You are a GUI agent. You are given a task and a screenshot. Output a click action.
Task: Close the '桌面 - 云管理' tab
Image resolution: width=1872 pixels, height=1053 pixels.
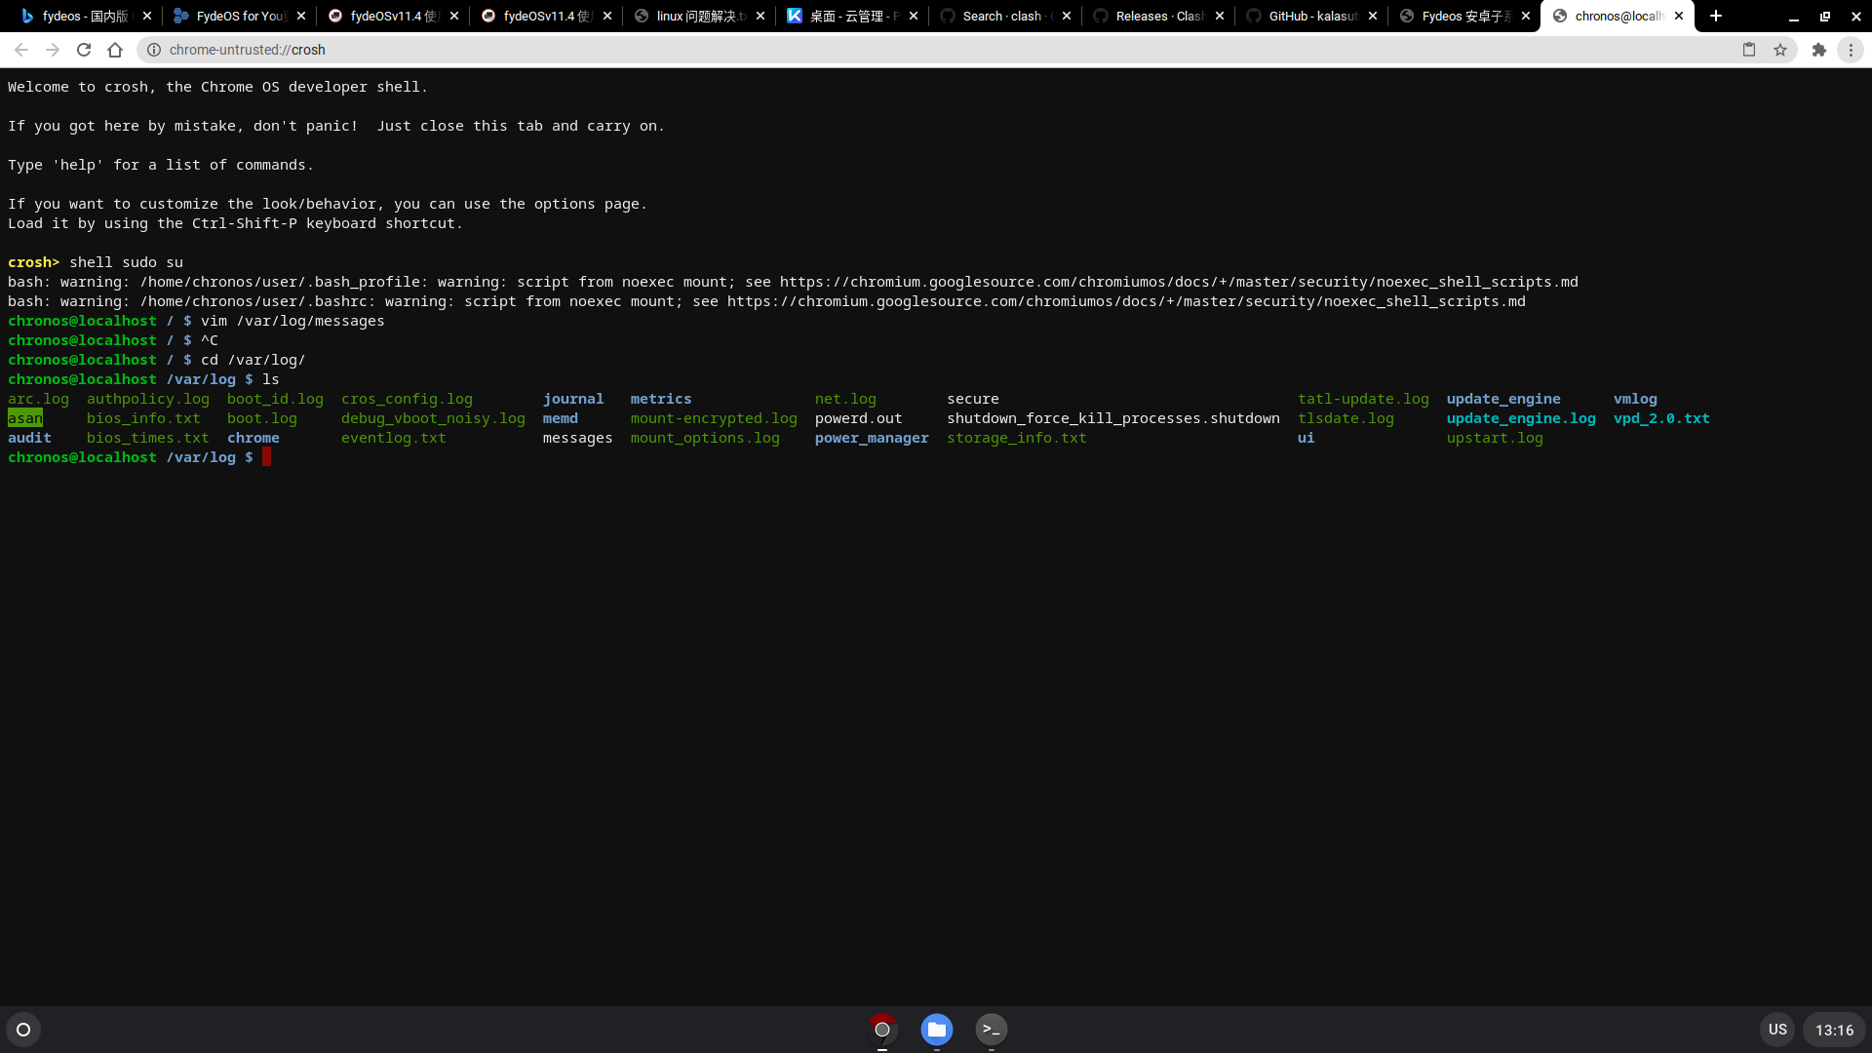pyautogui.click(x=914, y=16)
